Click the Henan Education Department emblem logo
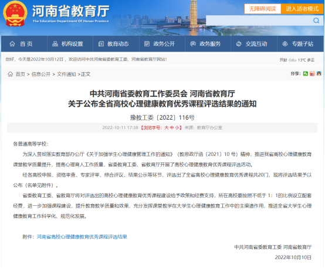 point(15,13)
